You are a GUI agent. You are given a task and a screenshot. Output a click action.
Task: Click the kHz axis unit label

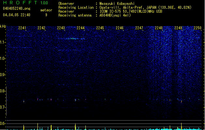(x=3, y=26)
